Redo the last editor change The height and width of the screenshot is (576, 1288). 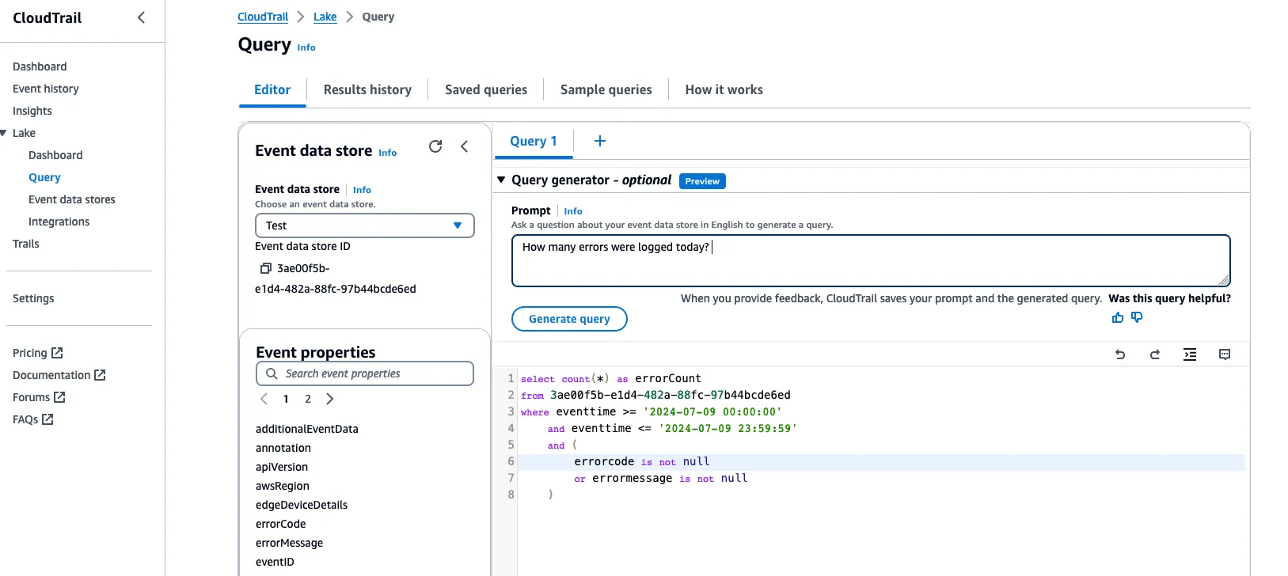[1155, 354]
